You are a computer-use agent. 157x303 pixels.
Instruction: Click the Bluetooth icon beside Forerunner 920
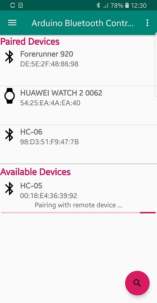tap(9, 57)
